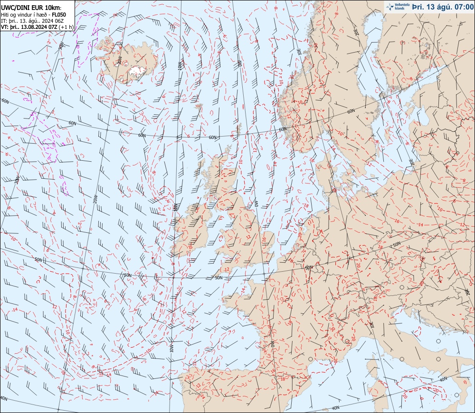
Task: Click the 'VT: þri.. 13.08.2024 07Z (+1 h)' line
Action: pos(37,27)
